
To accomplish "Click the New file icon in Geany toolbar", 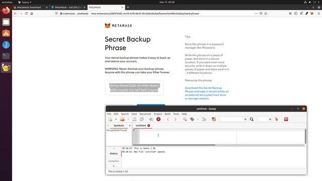I will (x=110, y=119).
